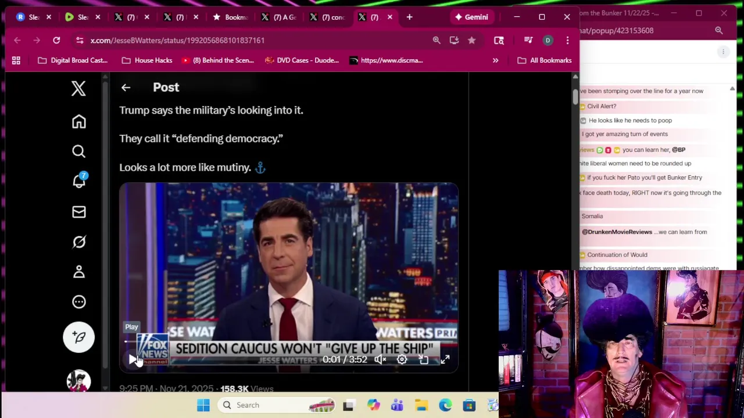Click the Gemini button in Chrome

[x=471, y=17]
